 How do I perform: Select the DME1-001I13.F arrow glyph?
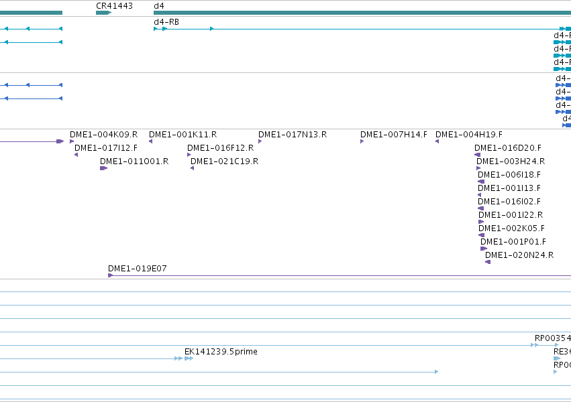tap(480, 195)
